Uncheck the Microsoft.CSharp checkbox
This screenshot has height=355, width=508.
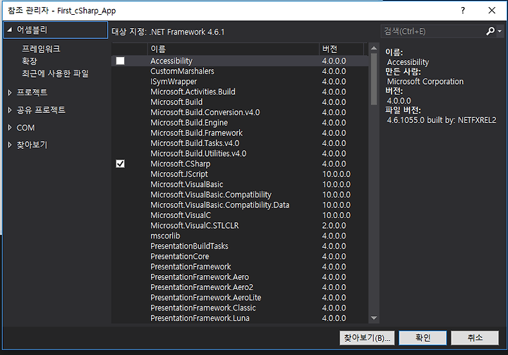[120, 164]
